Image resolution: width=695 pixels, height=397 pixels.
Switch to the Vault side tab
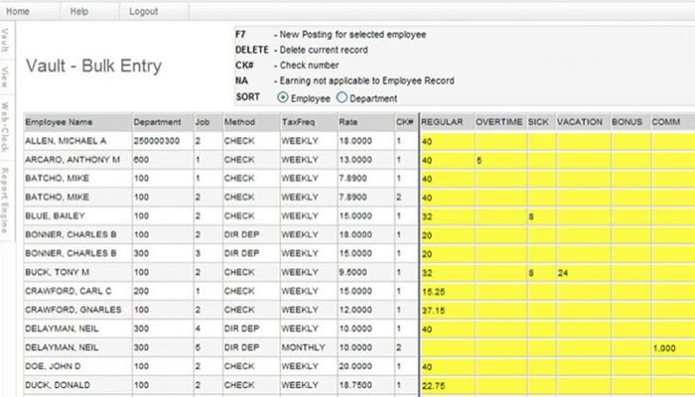click(7, 44)
